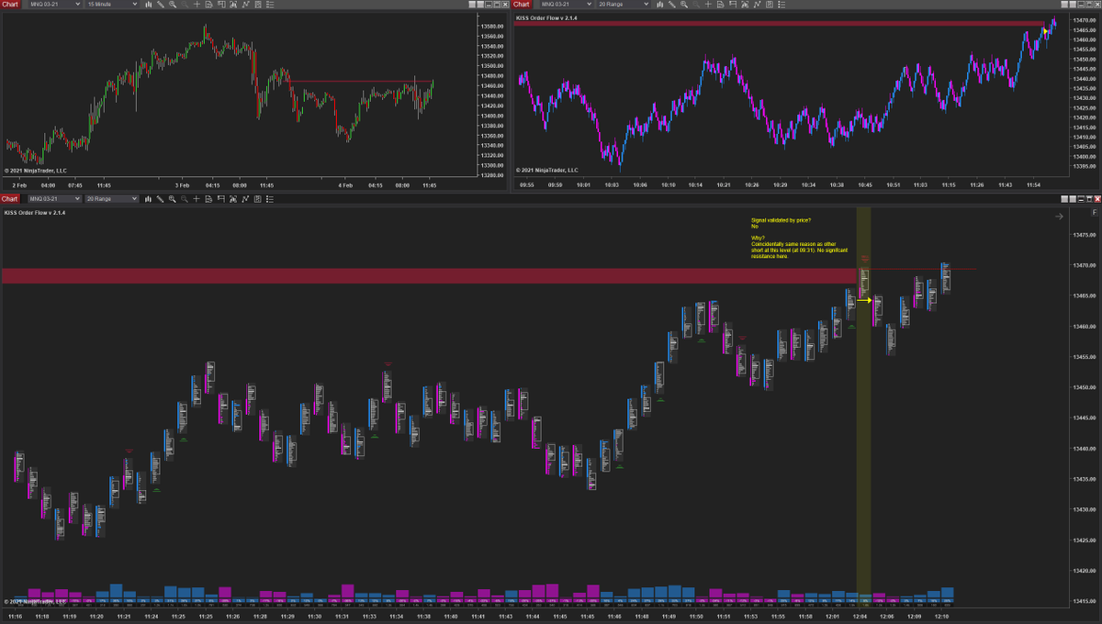Select the Chart tab on the top-right window

point(521,5)
